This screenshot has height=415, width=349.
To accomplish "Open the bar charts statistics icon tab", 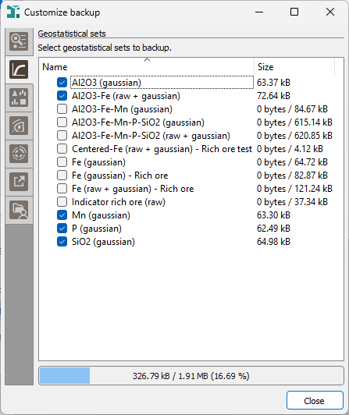I will coord(19,98).
